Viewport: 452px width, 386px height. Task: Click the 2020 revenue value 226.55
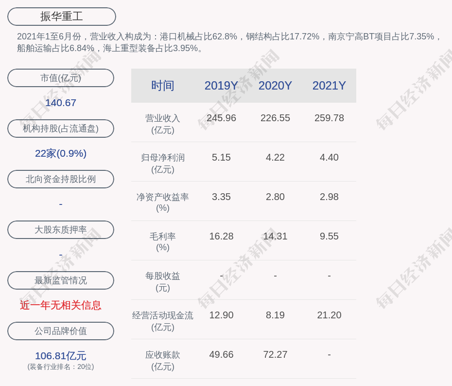coord(275,118)
